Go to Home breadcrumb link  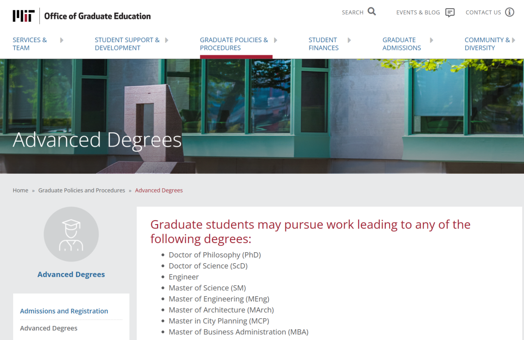pos(20,191)
